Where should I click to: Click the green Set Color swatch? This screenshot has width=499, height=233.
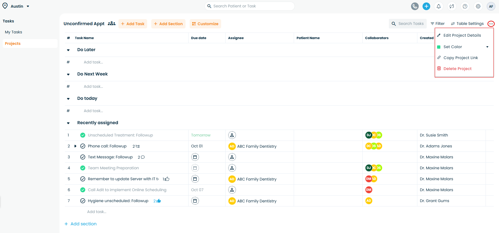click(439, 47)
